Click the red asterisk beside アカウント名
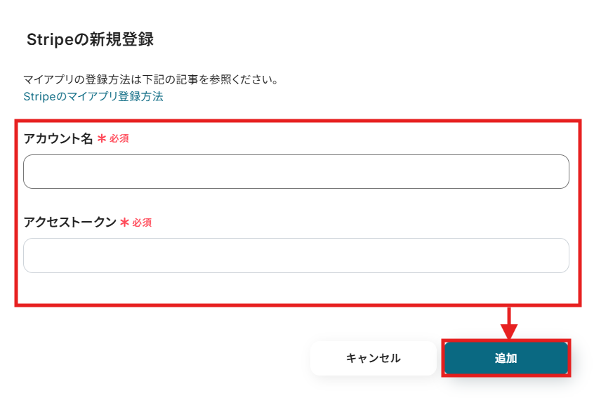 [x=102, y=139]
